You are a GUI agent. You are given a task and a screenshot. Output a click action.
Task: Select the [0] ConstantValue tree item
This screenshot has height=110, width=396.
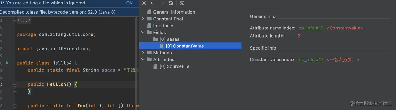point(185,46)
